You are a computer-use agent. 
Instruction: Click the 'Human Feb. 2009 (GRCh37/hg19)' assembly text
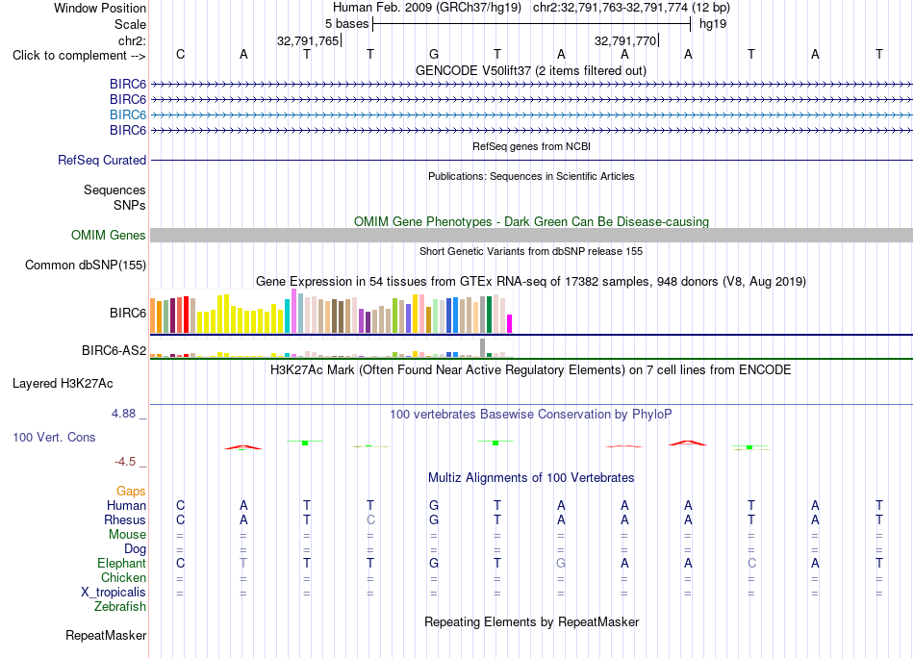(x=426, y=8)
